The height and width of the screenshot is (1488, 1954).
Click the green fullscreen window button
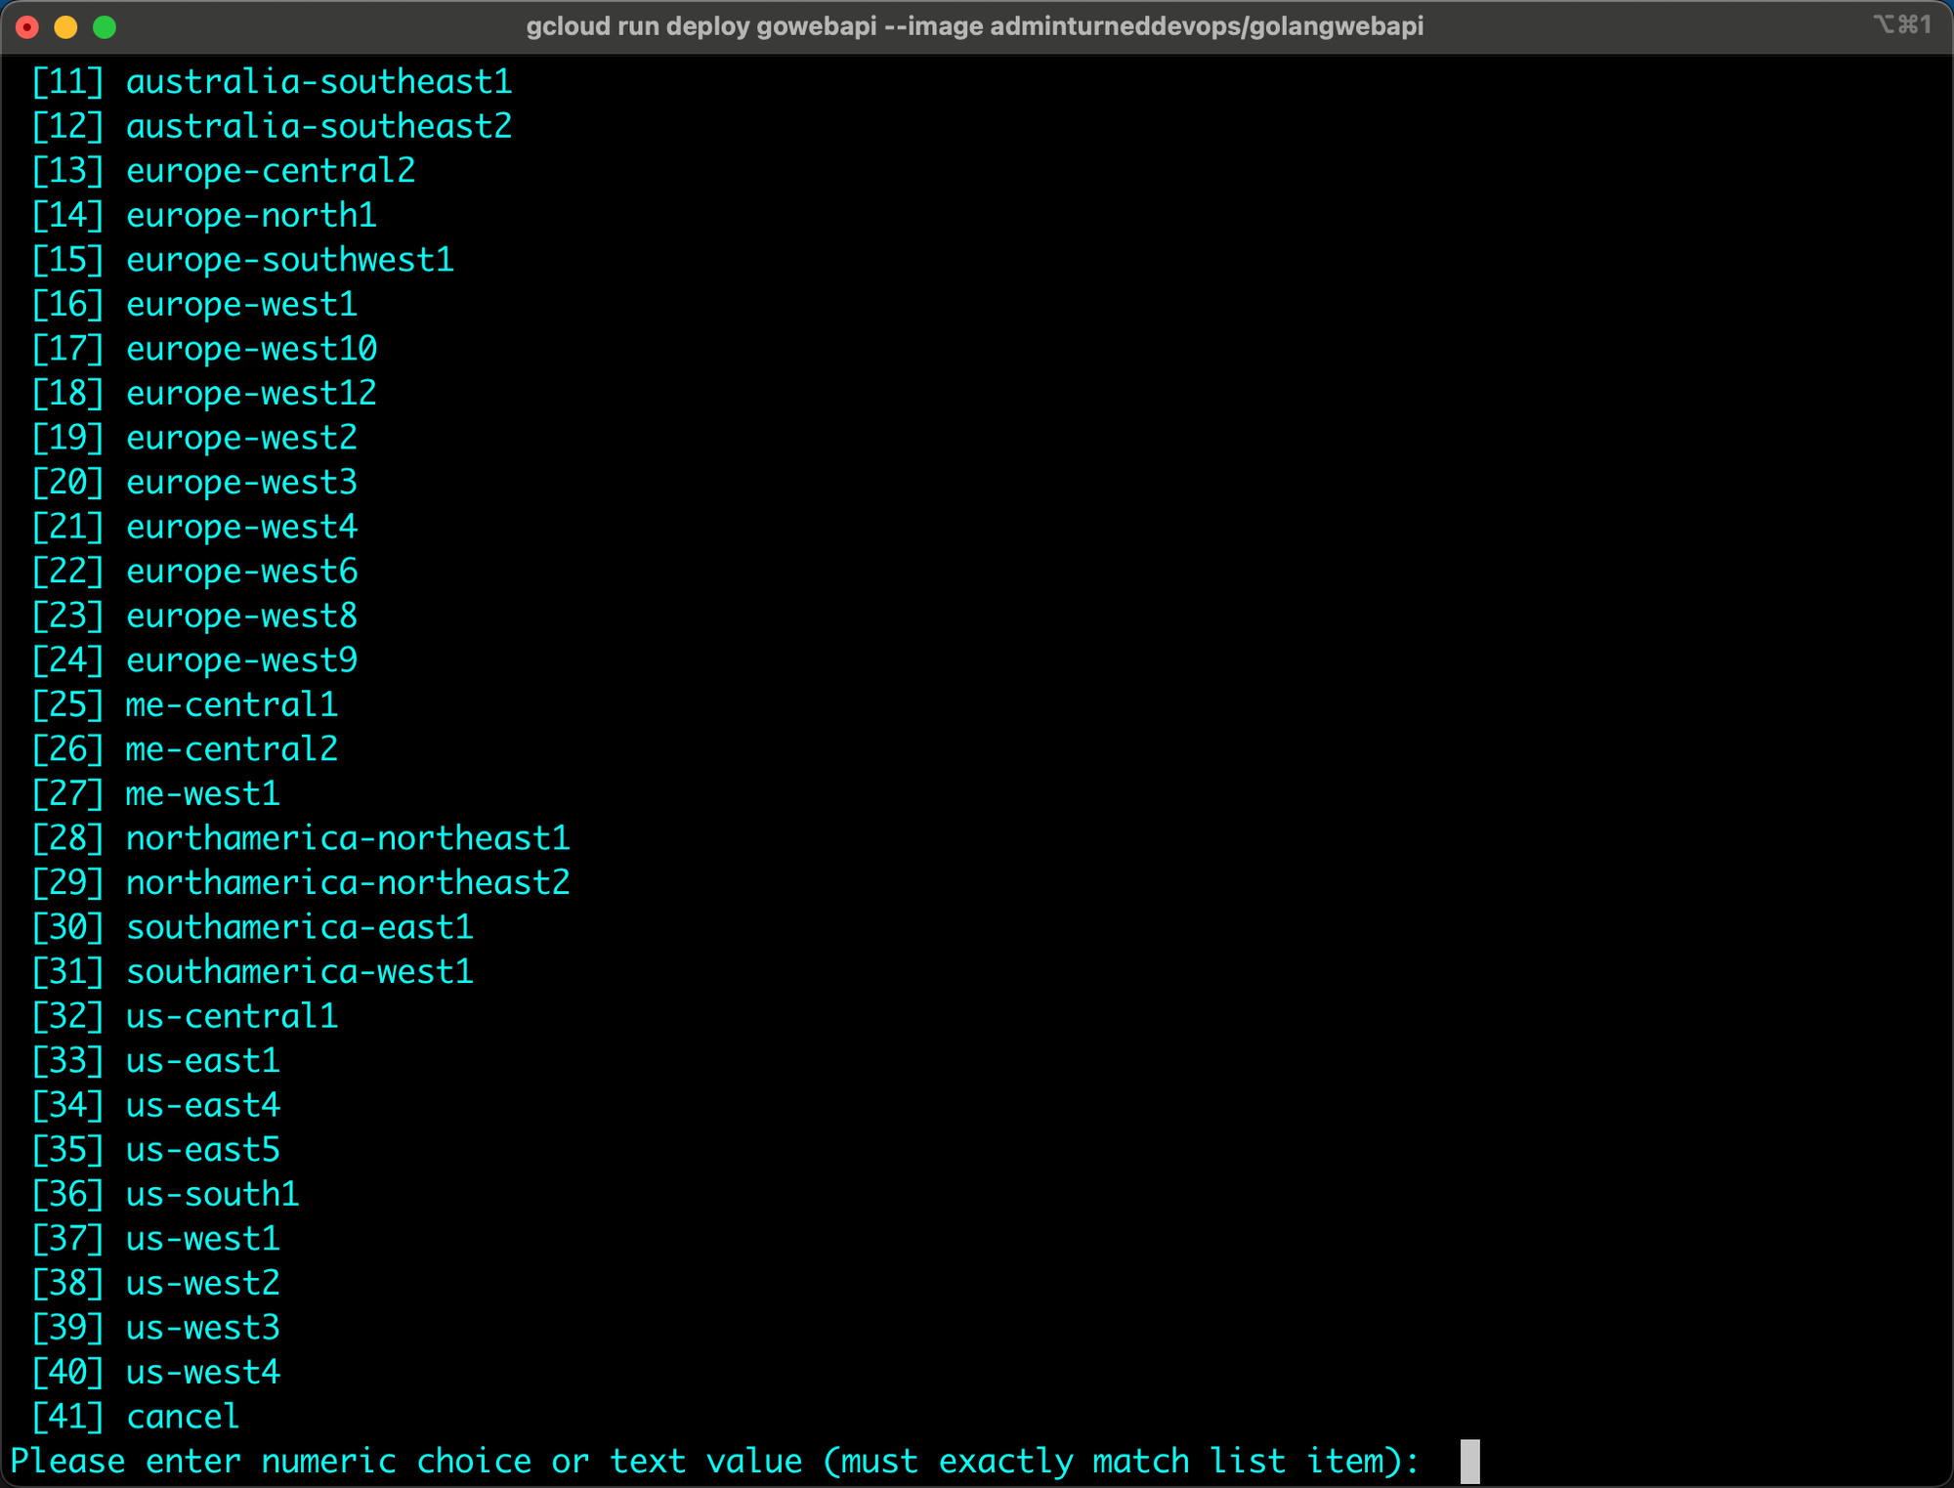[x=105, y=26]
